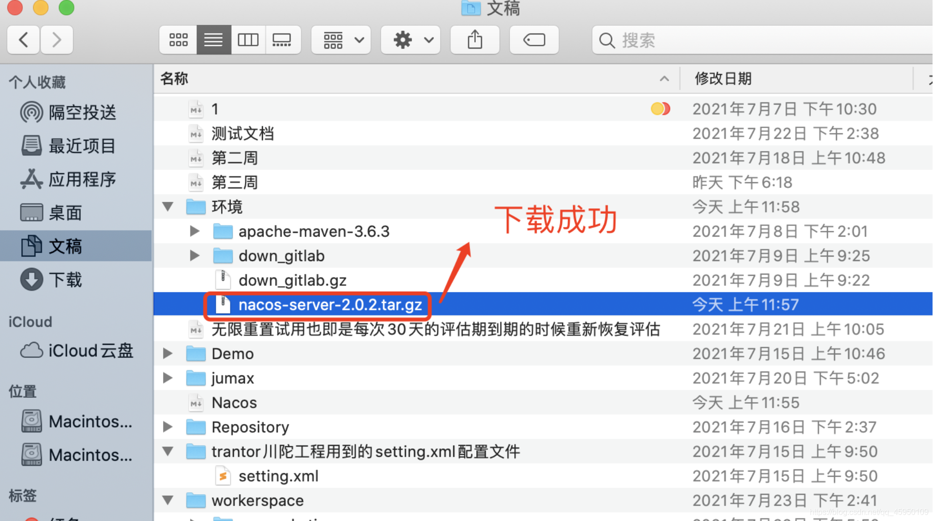Select the 环境 folder row
This screenshot has width=933, height=521.
543,206
